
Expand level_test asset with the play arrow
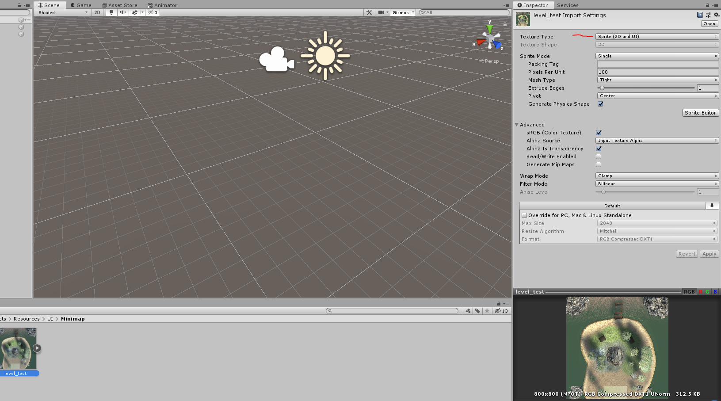[37, 348]
